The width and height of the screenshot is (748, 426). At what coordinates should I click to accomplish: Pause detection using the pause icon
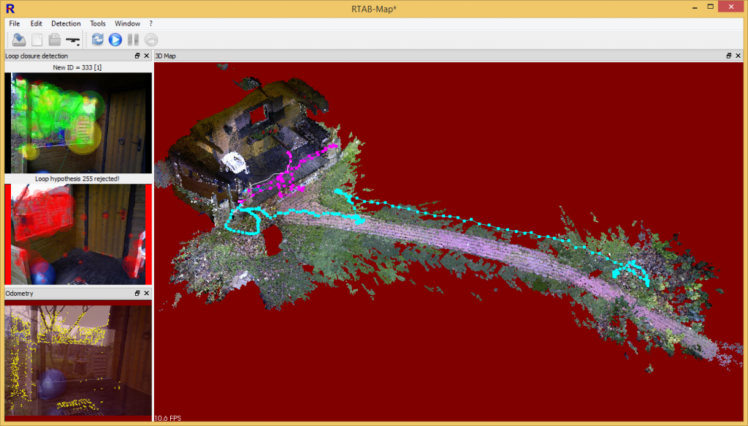132,39
